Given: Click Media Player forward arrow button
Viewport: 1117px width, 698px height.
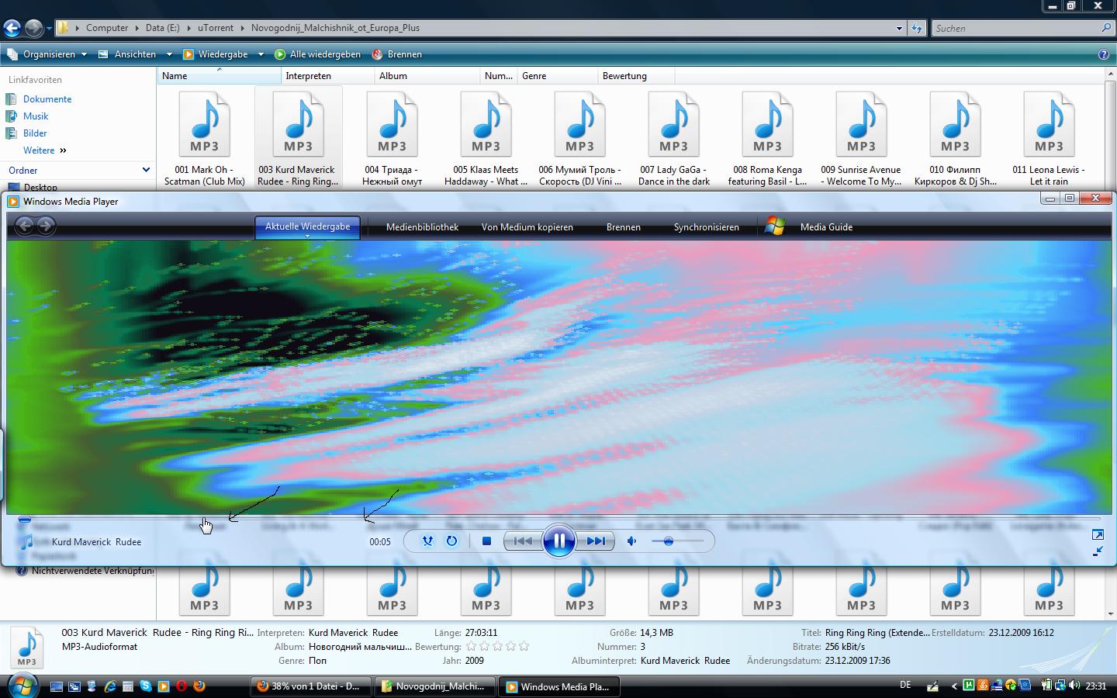Looking at the screenshot, I should pyautogui.click(x=46, y=226).
